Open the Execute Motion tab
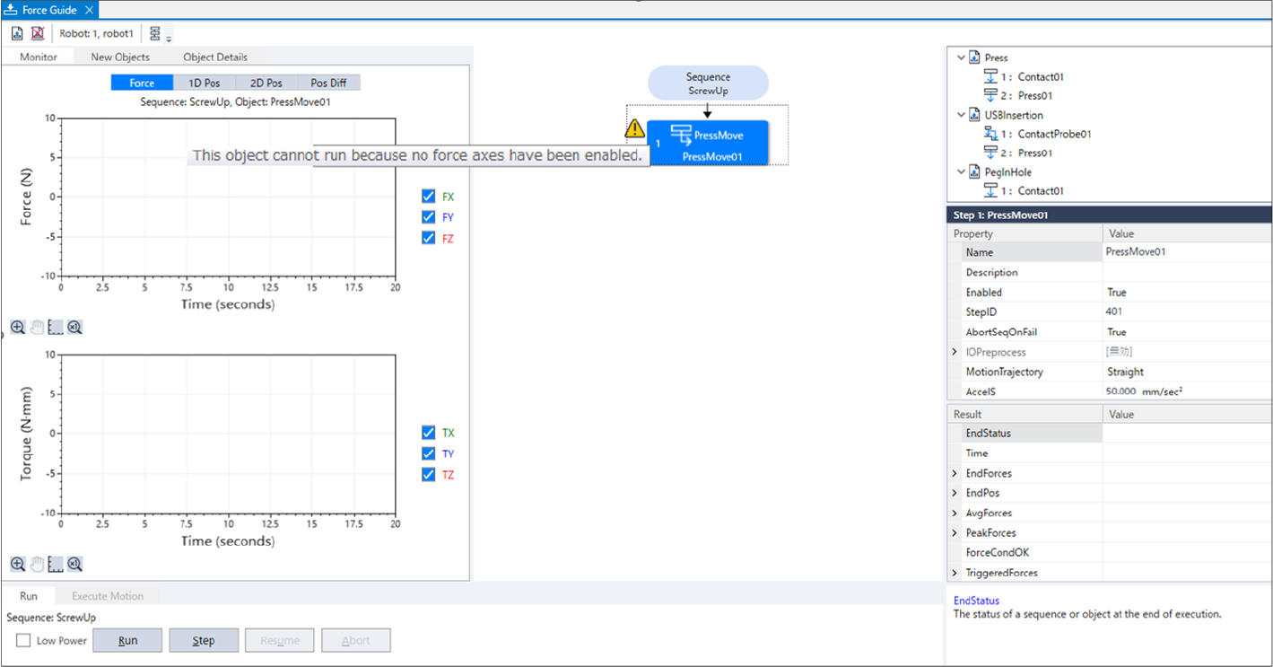Viewport: 1273px width, 667px height. pos(108,596)
